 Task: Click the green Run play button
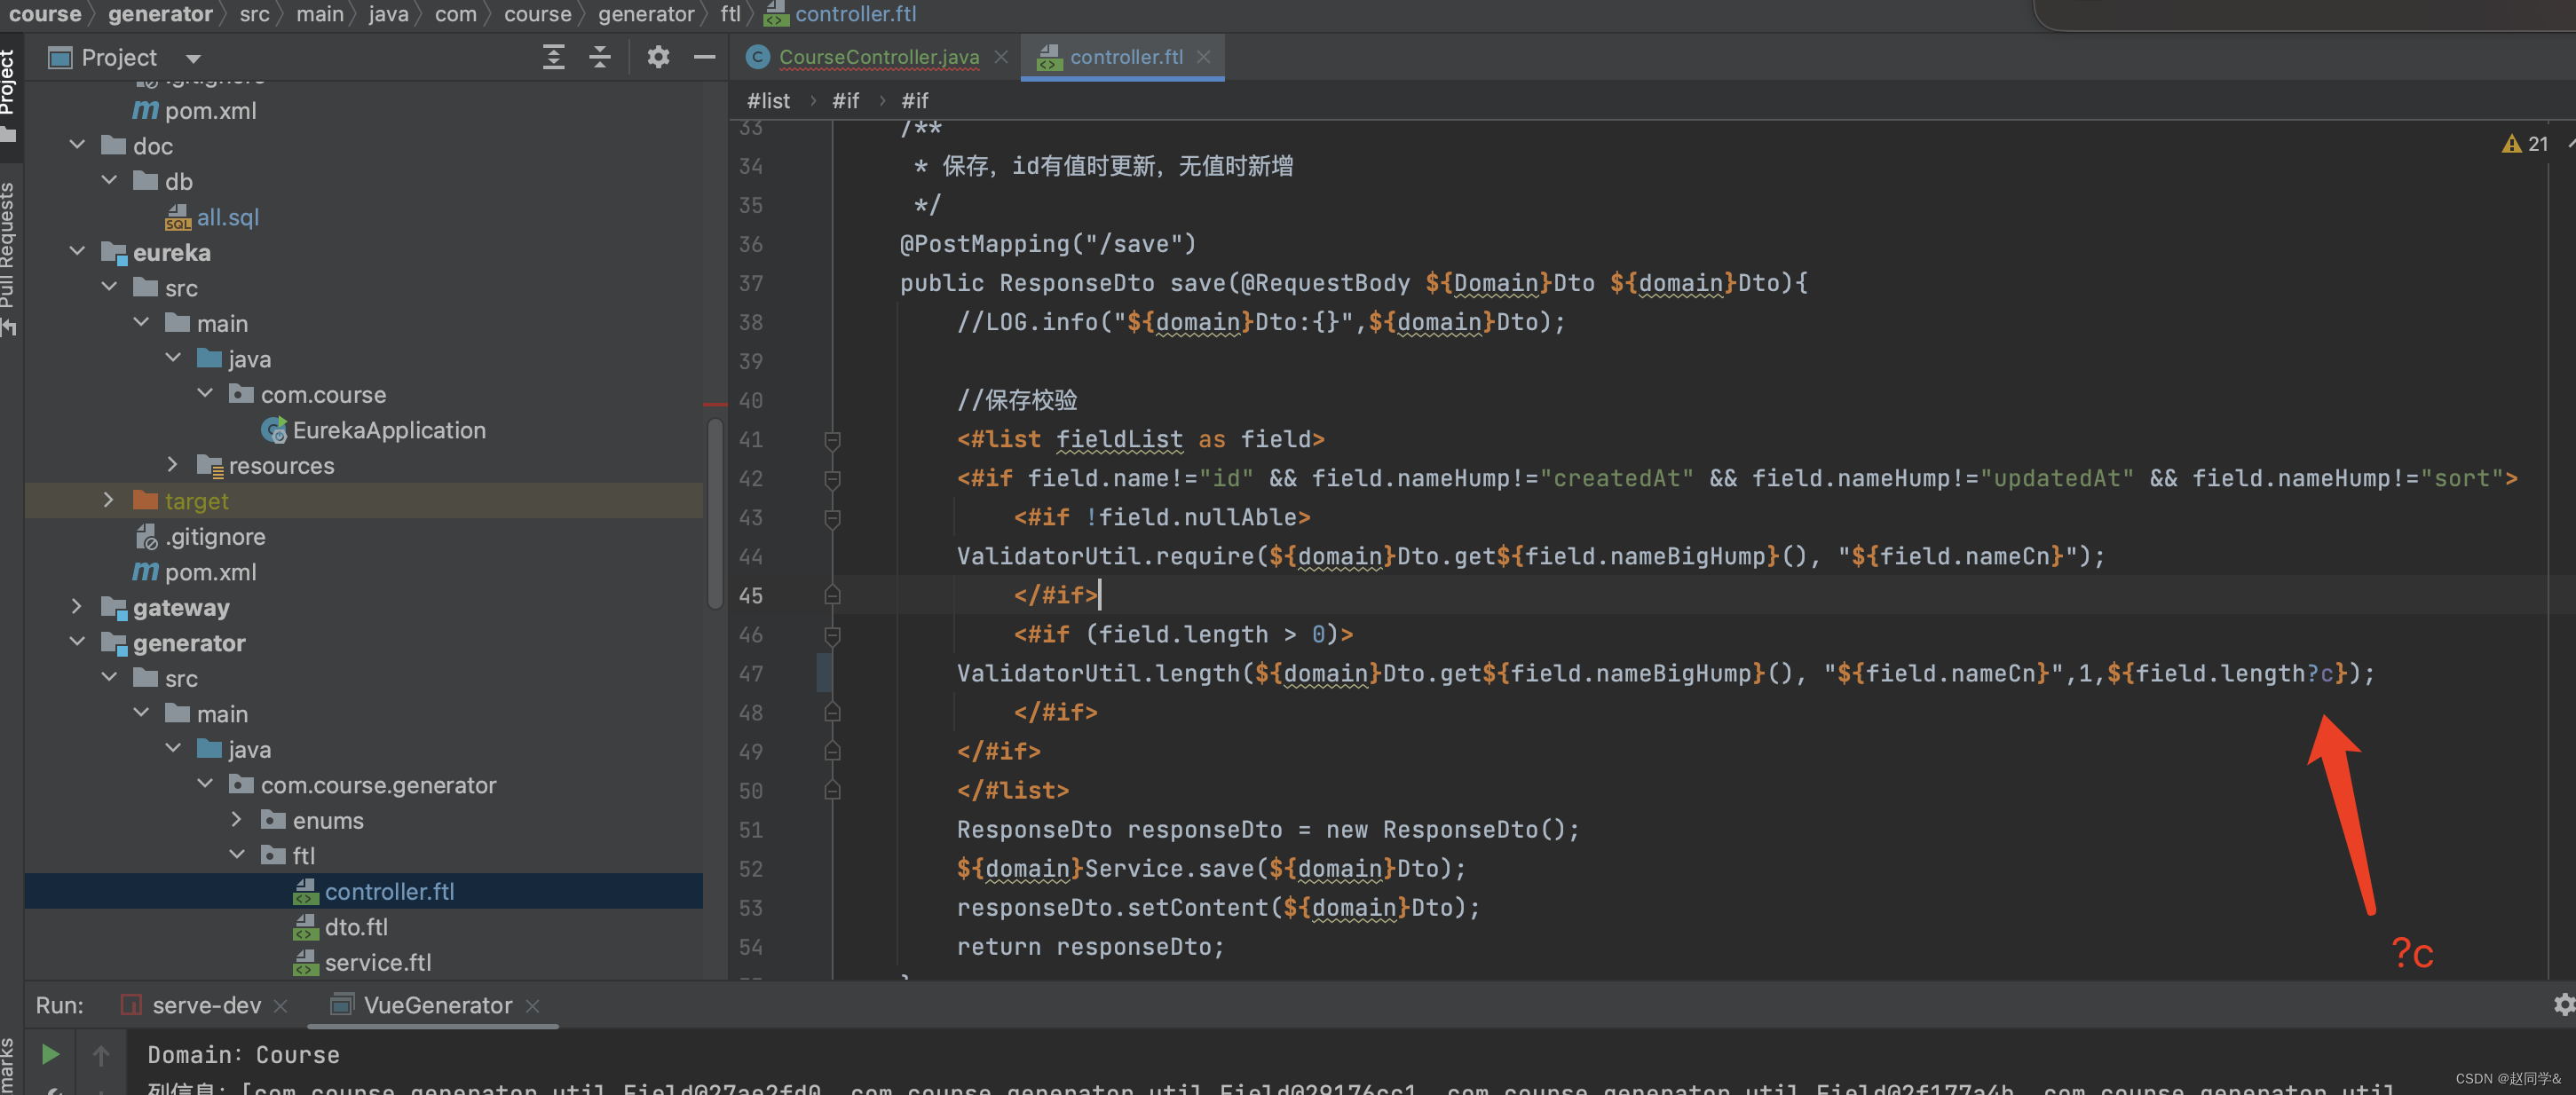(x=50, y=1054)
